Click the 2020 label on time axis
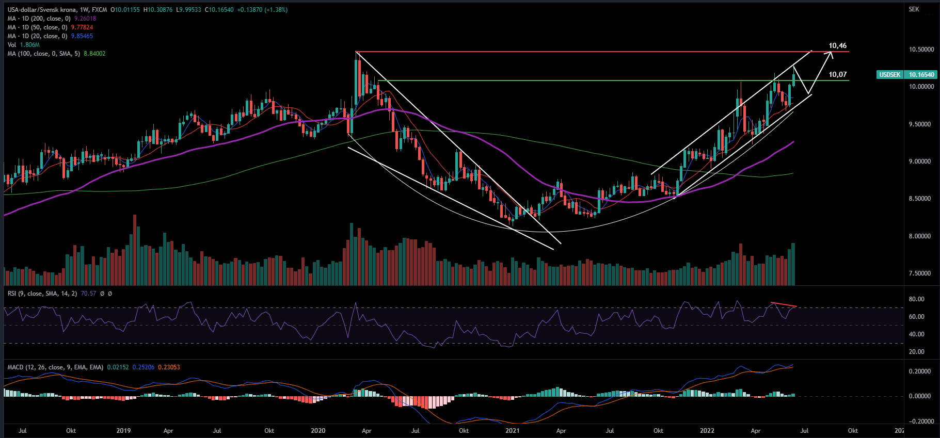The image size is (940, 438). [x=318, y=431]
